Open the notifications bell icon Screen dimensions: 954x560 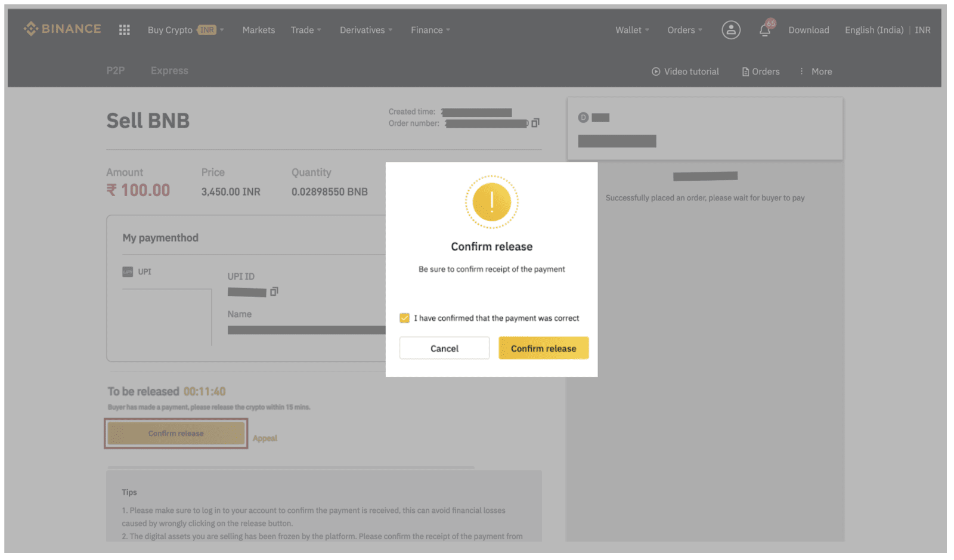click(x=766, y=29)
